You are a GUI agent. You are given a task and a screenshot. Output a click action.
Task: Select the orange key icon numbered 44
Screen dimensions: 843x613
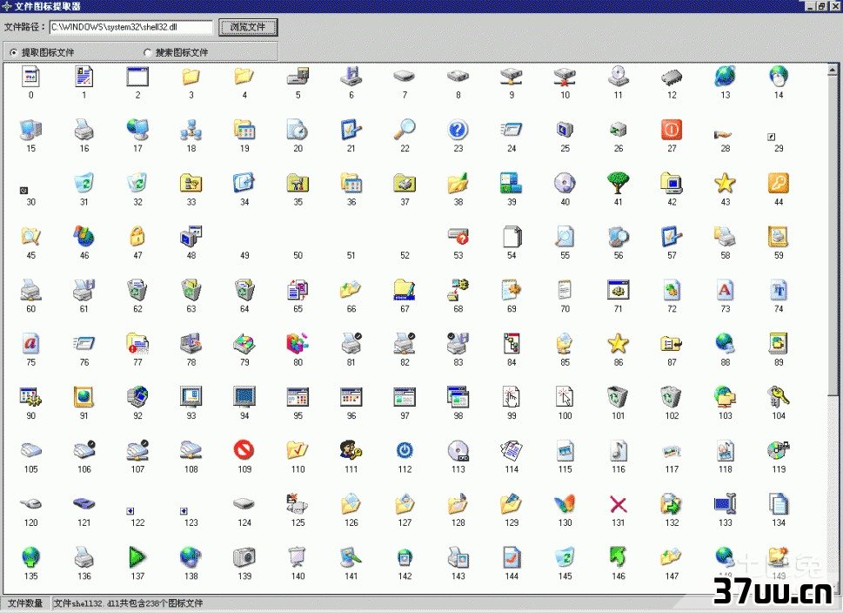pyautogui.click(x=779, y=183)
